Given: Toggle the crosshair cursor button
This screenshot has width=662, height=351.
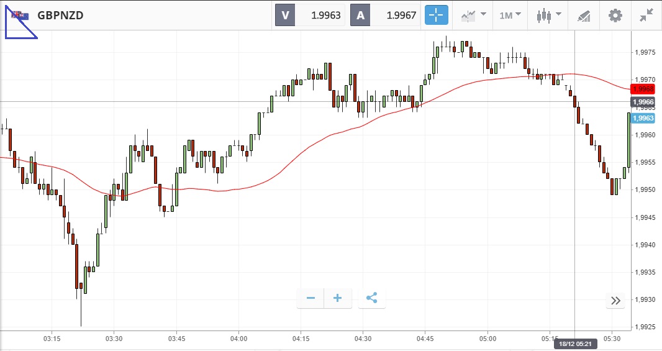Looking at the screenshot, I should (x=436, y=15).
